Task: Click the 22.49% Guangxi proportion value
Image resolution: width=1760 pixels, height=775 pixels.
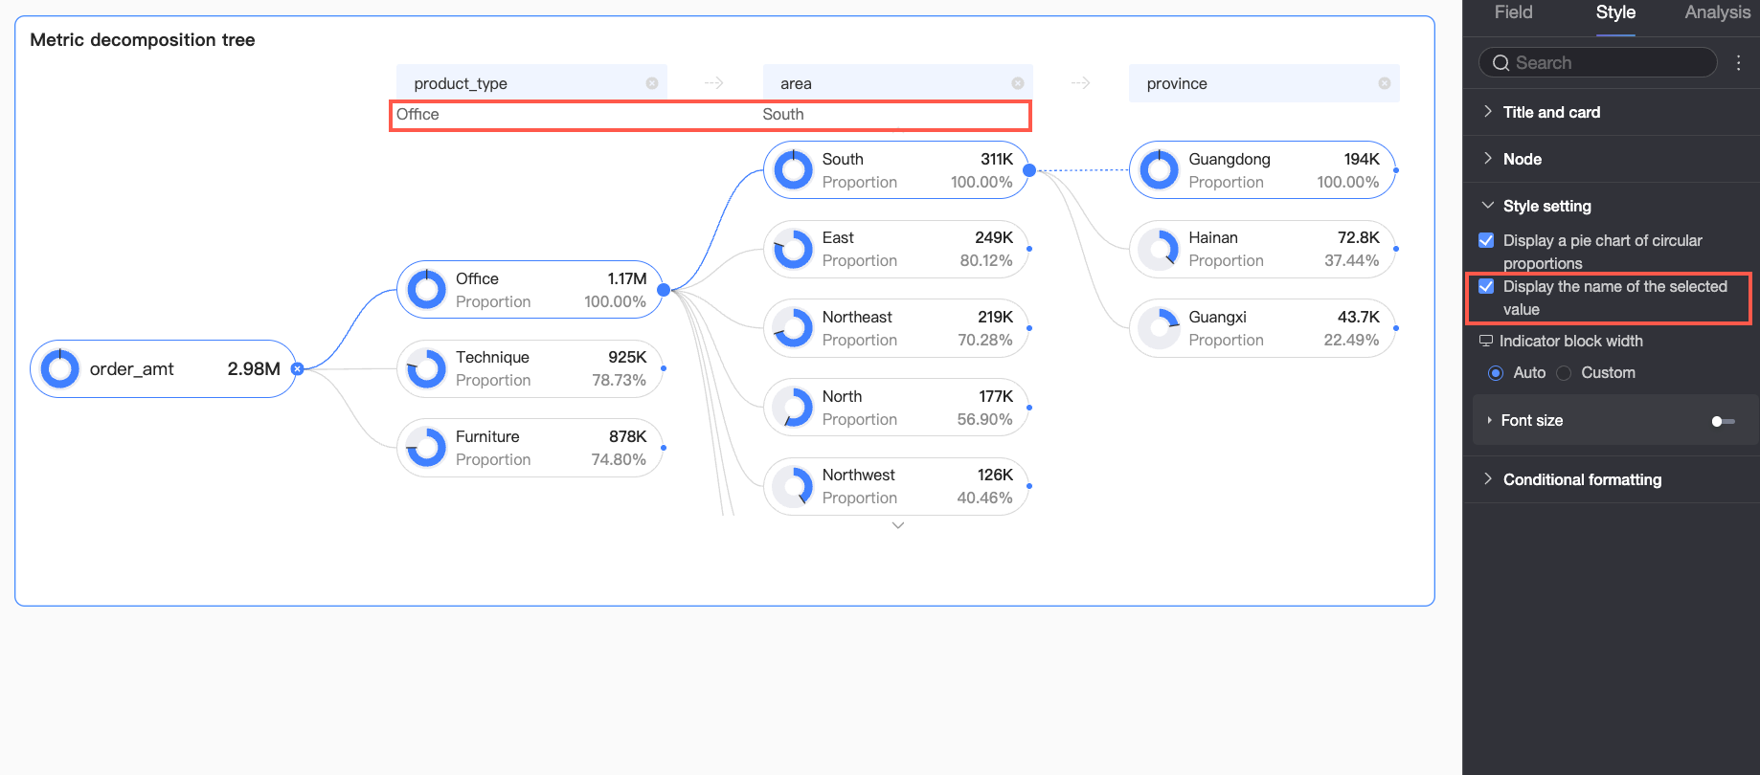Action: point(1351,340)
